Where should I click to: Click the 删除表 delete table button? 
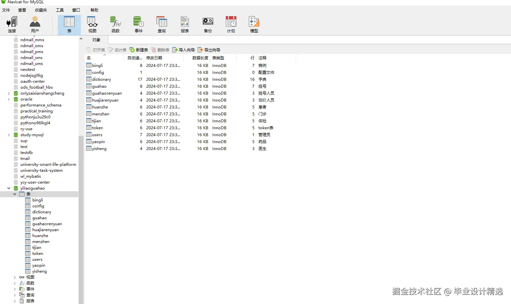[x=160, y=50]
